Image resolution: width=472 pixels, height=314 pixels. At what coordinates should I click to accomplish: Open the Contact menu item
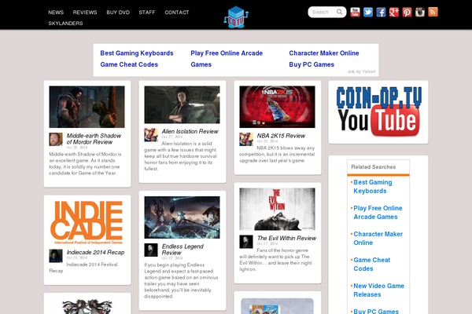tap(177, 13)
